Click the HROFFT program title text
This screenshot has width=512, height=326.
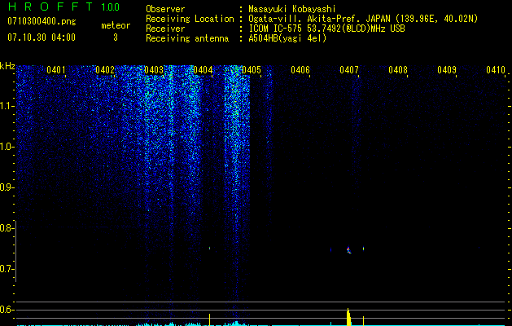51,7
